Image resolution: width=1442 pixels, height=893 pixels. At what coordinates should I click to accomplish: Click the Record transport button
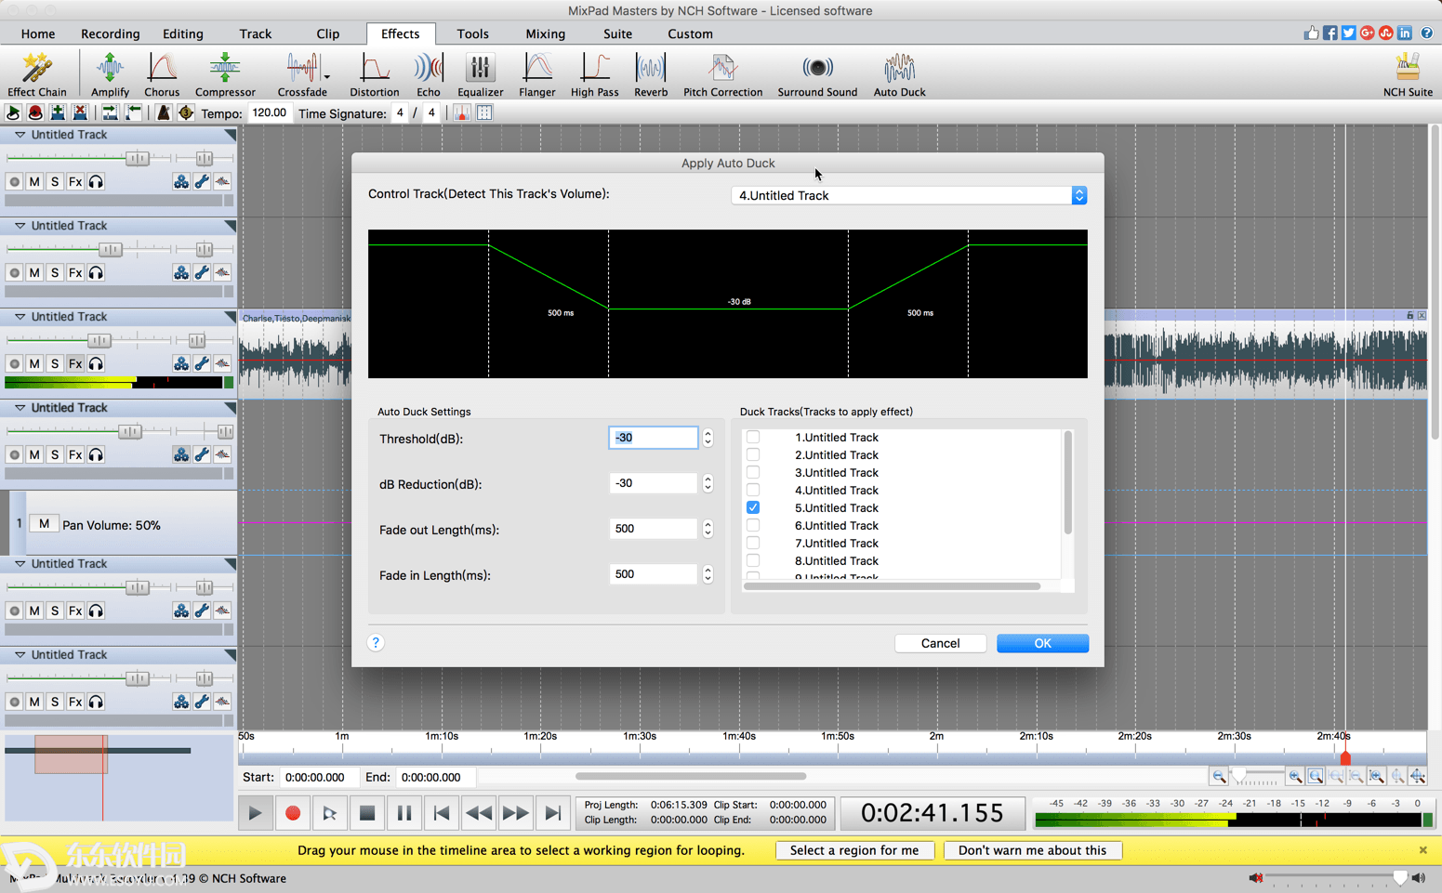pos(293,813)
